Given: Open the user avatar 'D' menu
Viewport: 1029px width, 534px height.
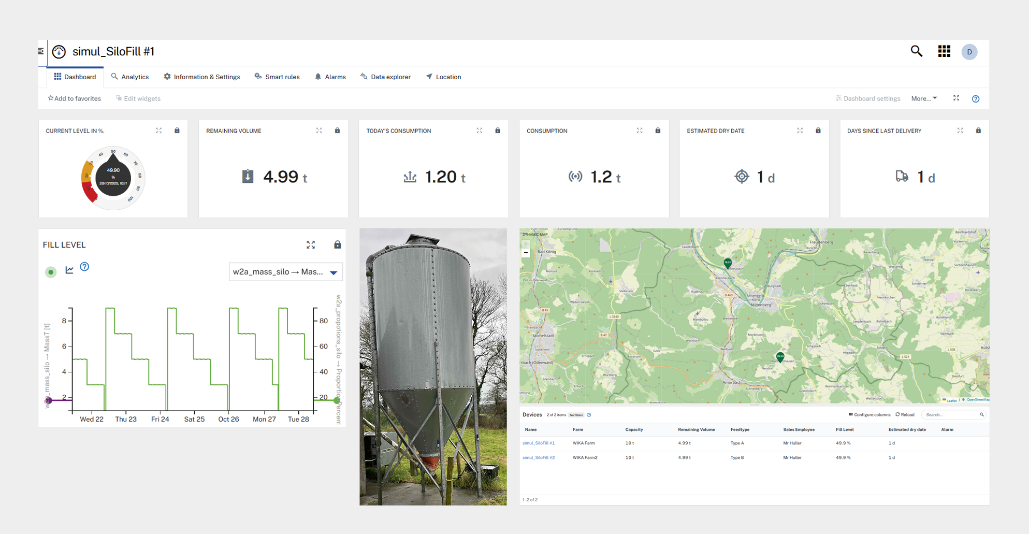Looking at the screenshot, I should coord(969,52).
